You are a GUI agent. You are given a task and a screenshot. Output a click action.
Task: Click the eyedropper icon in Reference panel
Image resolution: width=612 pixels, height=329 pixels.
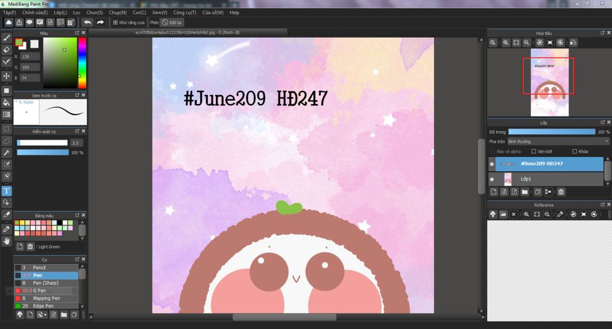coord(560,214)
